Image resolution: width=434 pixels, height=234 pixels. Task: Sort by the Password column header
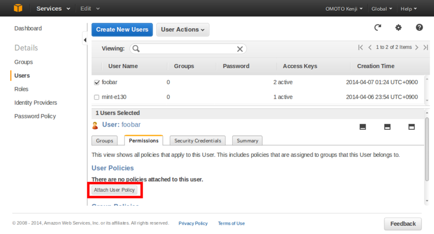click(236, 66)
